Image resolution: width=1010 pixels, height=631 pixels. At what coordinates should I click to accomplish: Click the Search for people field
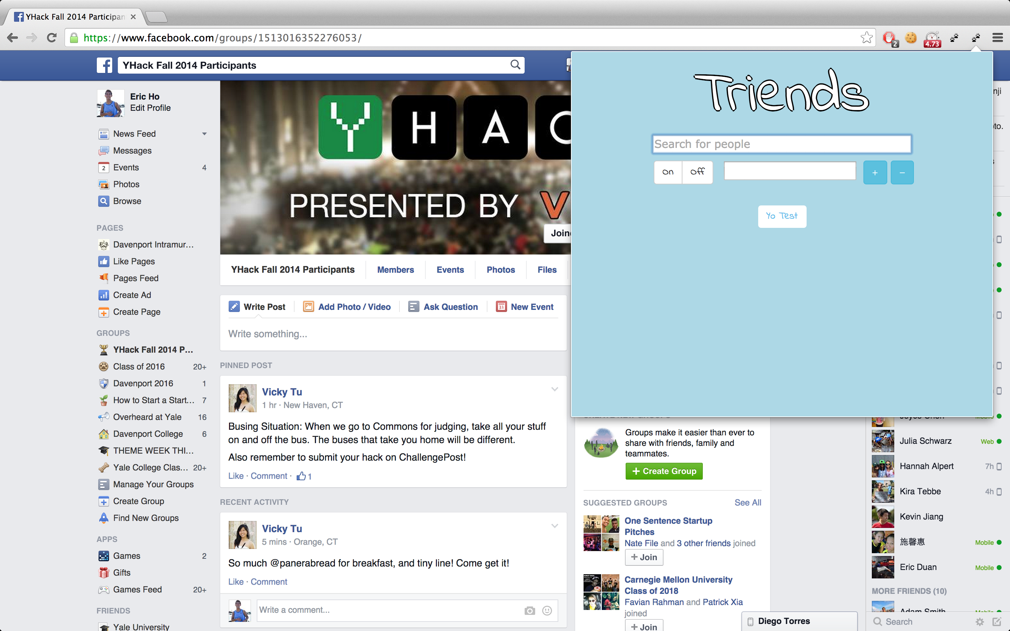781,144
